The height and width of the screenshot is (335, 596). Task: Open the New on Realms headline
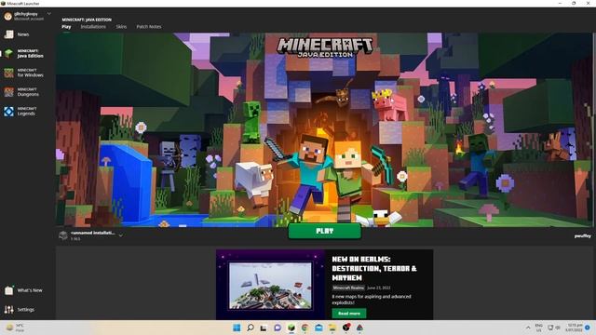click(x=374, y=269)
